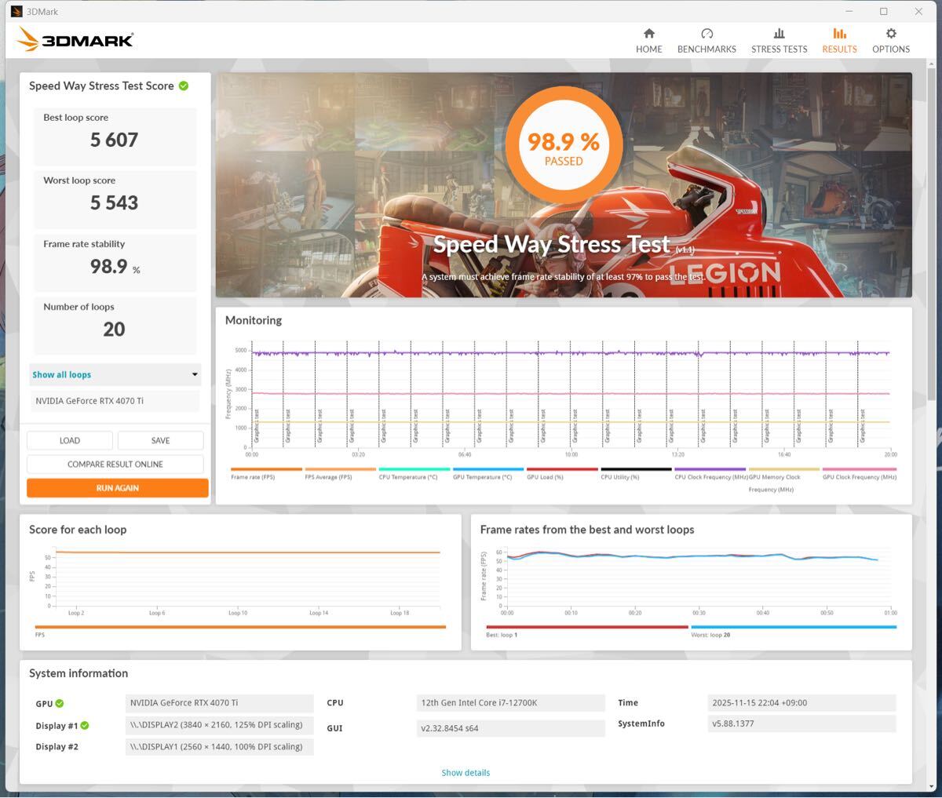Toggle the GPU Temperature (°C) legend

[482, 476]
